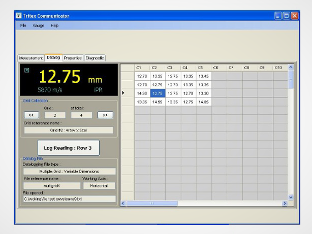The height and width of the screenshot is (234, 312).
Task: Select column header C8
Action: [250, 68]
